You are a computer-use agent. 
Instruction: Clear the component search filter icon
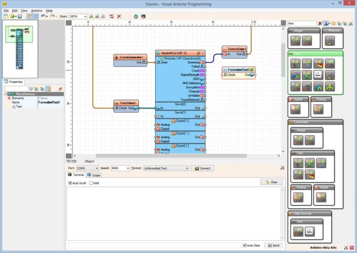point(320,23)
